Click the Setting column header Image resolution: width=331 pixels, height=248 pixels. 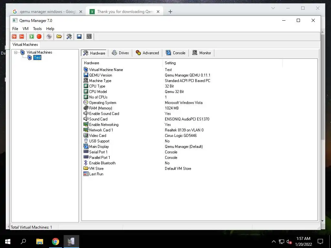(x=222, y=63)
